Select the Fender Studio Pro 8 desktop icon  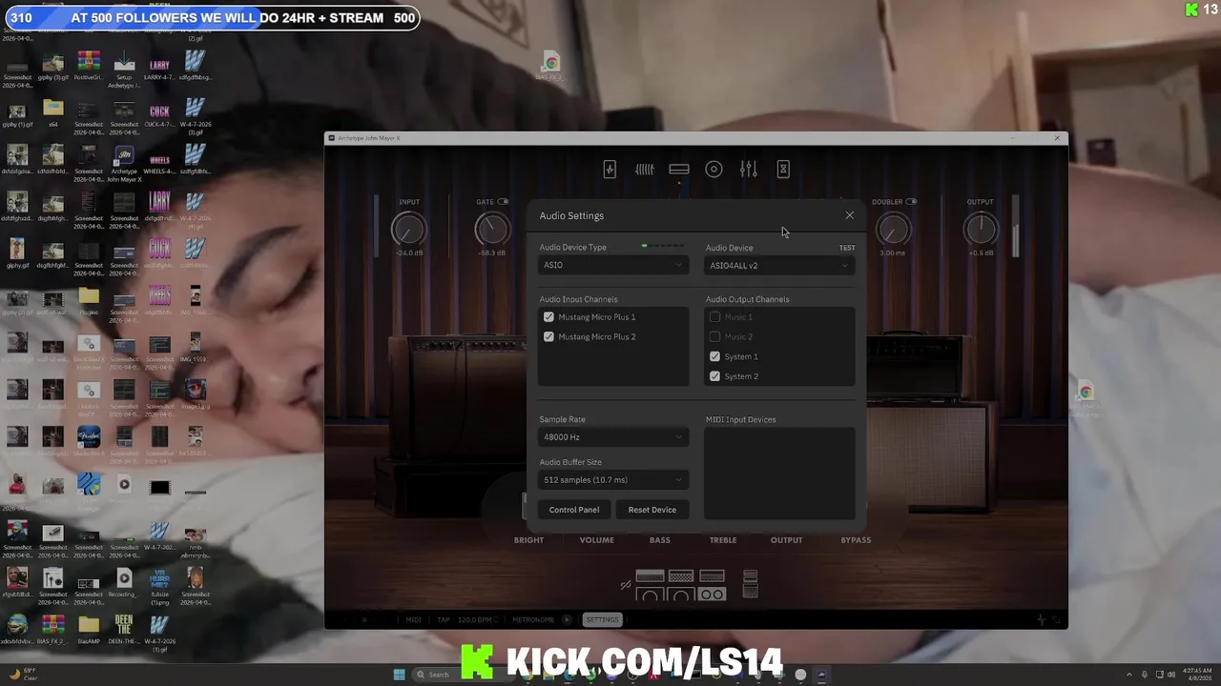coord(89,441)
